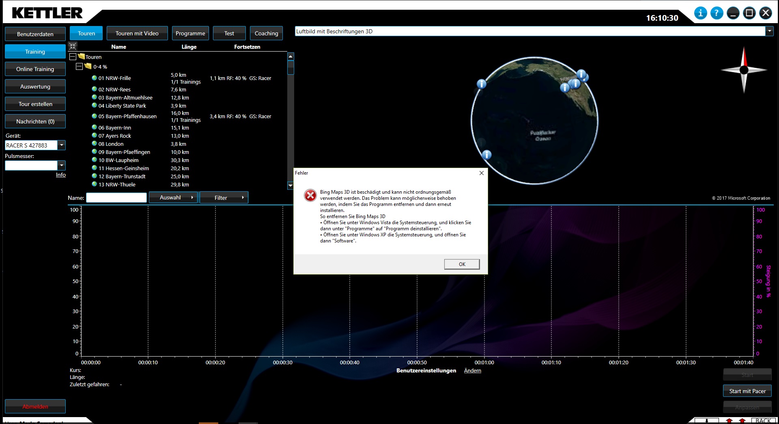The width and height of the screenshot is (779, 424).
Task: Click the 0-4 % folder icon
Action: (x=88, y=66)
